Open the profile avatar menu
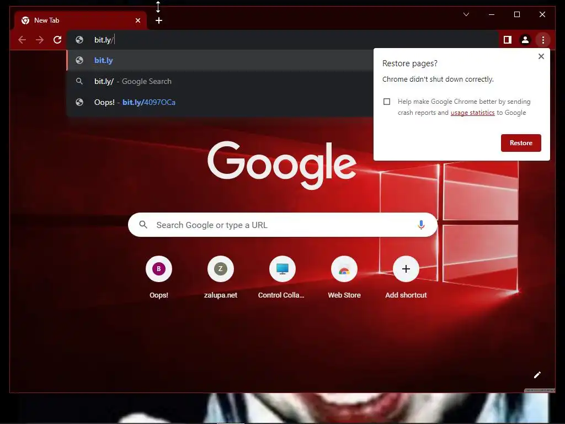This screenshot has height=424, width=565. pyautogui.click(x=525, y=40)
